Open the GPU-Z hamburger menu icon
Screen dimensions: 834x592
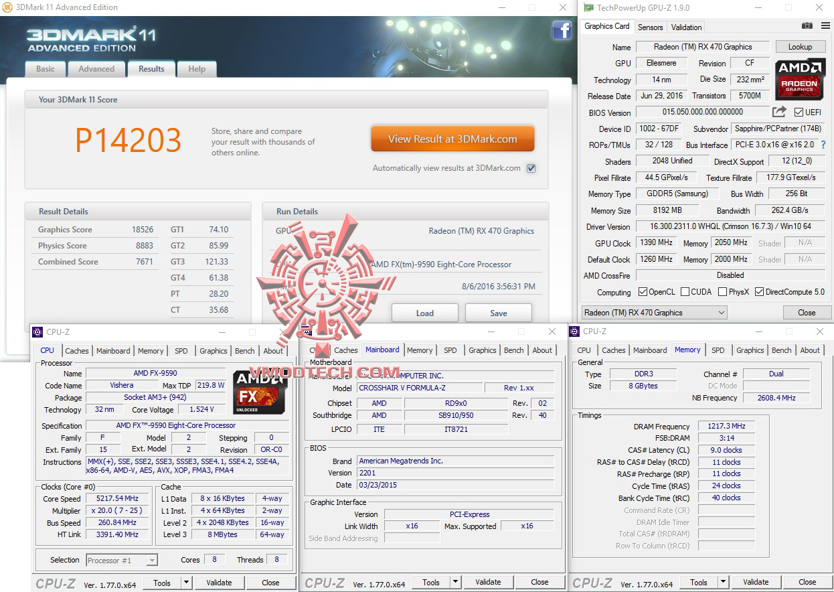point(826,24)
